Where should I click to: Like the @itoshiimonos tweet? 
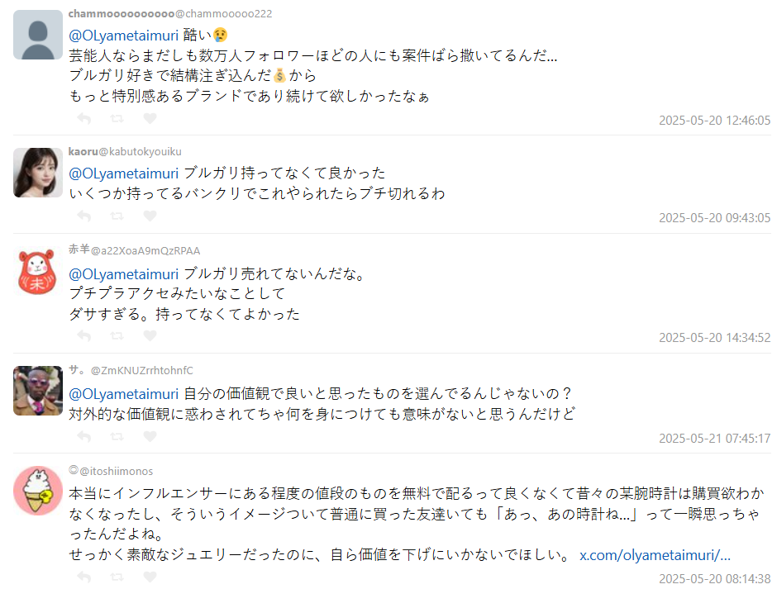click(150, 576)
